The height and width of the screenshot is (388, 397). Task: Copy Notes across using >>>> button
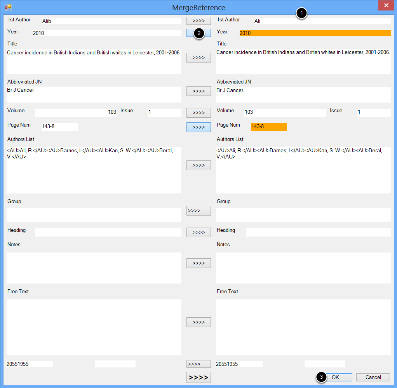[x=198, y=263]
